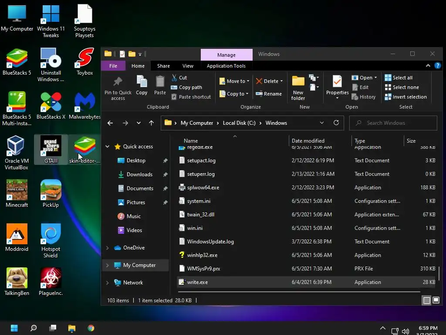The image size is (446, 335).
Task: Go up one folder level
Action: (x=151, y=123)
